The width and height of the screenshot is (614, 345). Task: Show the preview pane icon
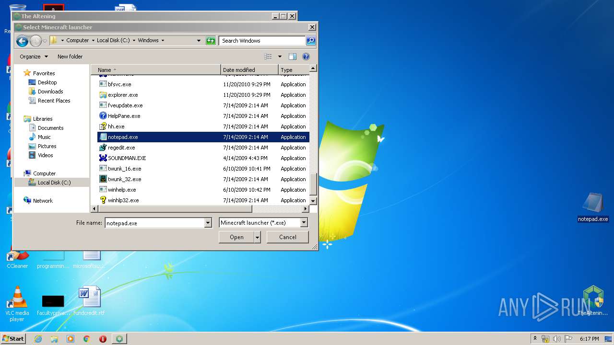click(293, 57)
